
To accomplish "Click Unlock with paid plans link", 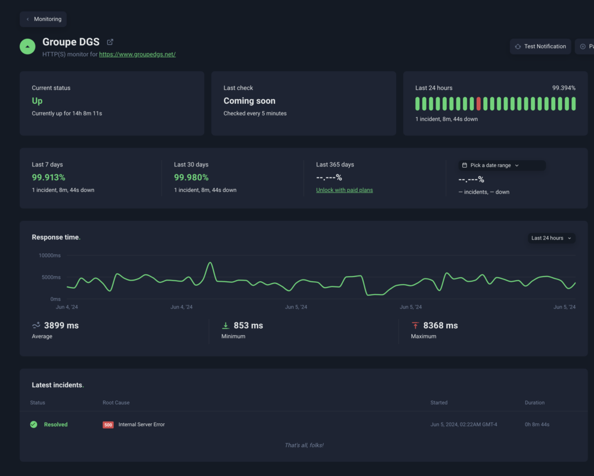I will pos(345,190).
